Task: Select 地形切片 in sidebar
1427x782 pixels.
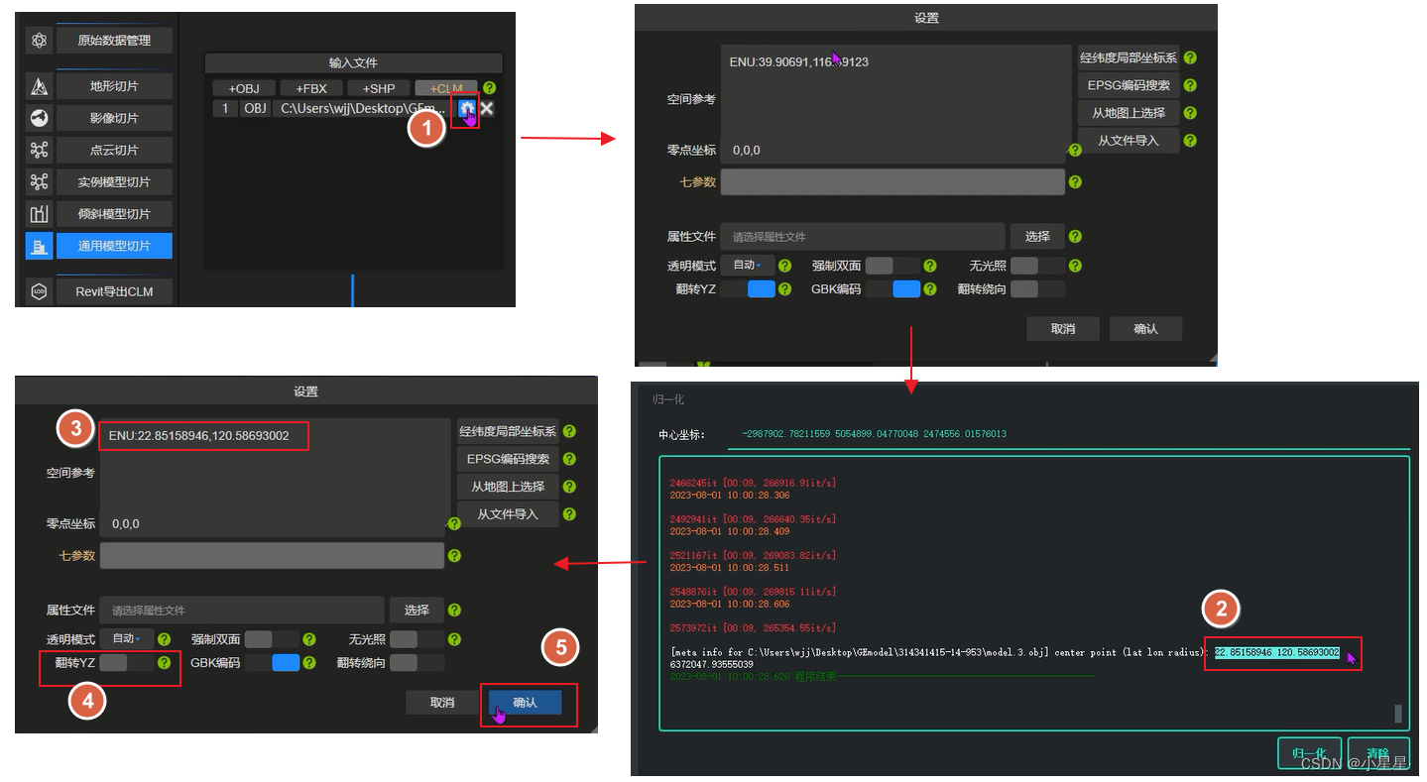Action: [114, 86]
